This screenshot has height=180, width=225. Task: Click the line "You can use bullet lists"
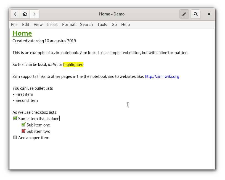(x=33, y=88)
